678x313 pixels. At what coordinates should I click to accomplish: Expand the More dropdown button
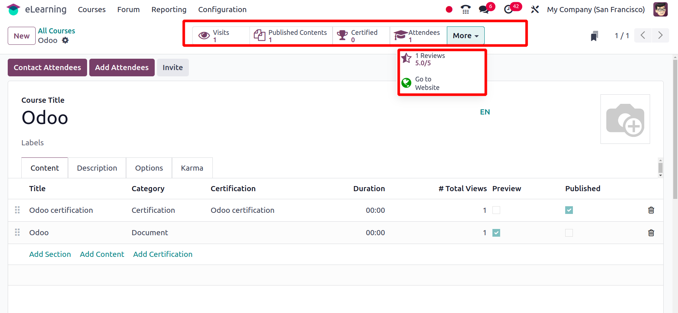coord(466,36)
